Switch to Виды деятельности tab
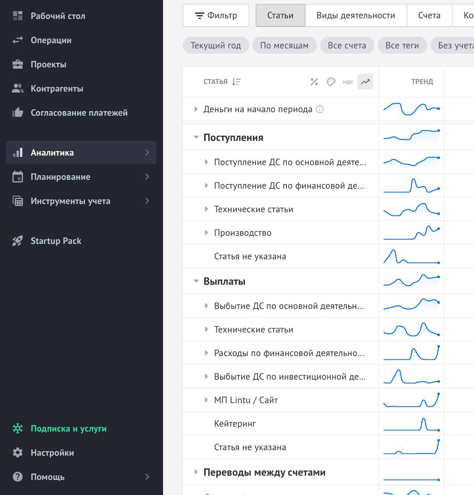 click(355, 15)
